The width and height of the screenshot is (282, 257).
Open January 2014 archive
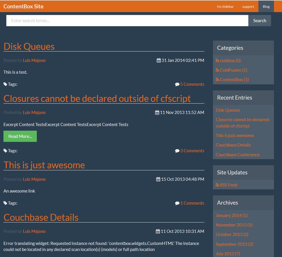tap(231, 215)
